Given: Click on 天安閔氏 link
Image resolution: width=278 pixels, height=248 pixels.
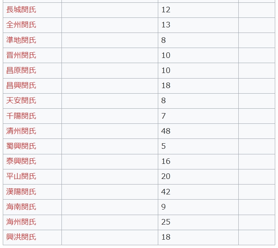Looking at the screenshot, I should [21, 100].
